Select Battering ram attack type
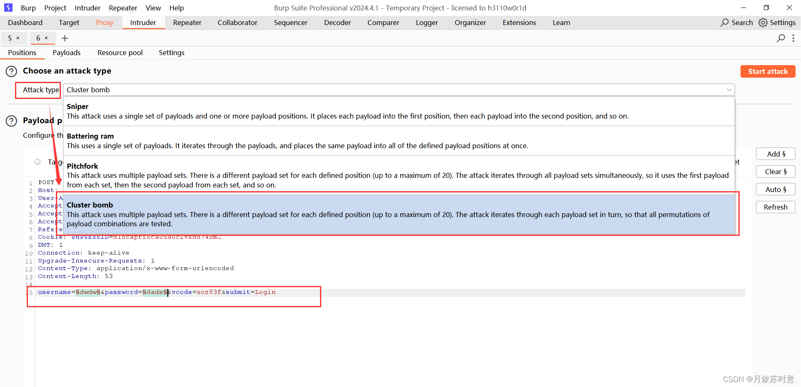 (x=399, y=141)
